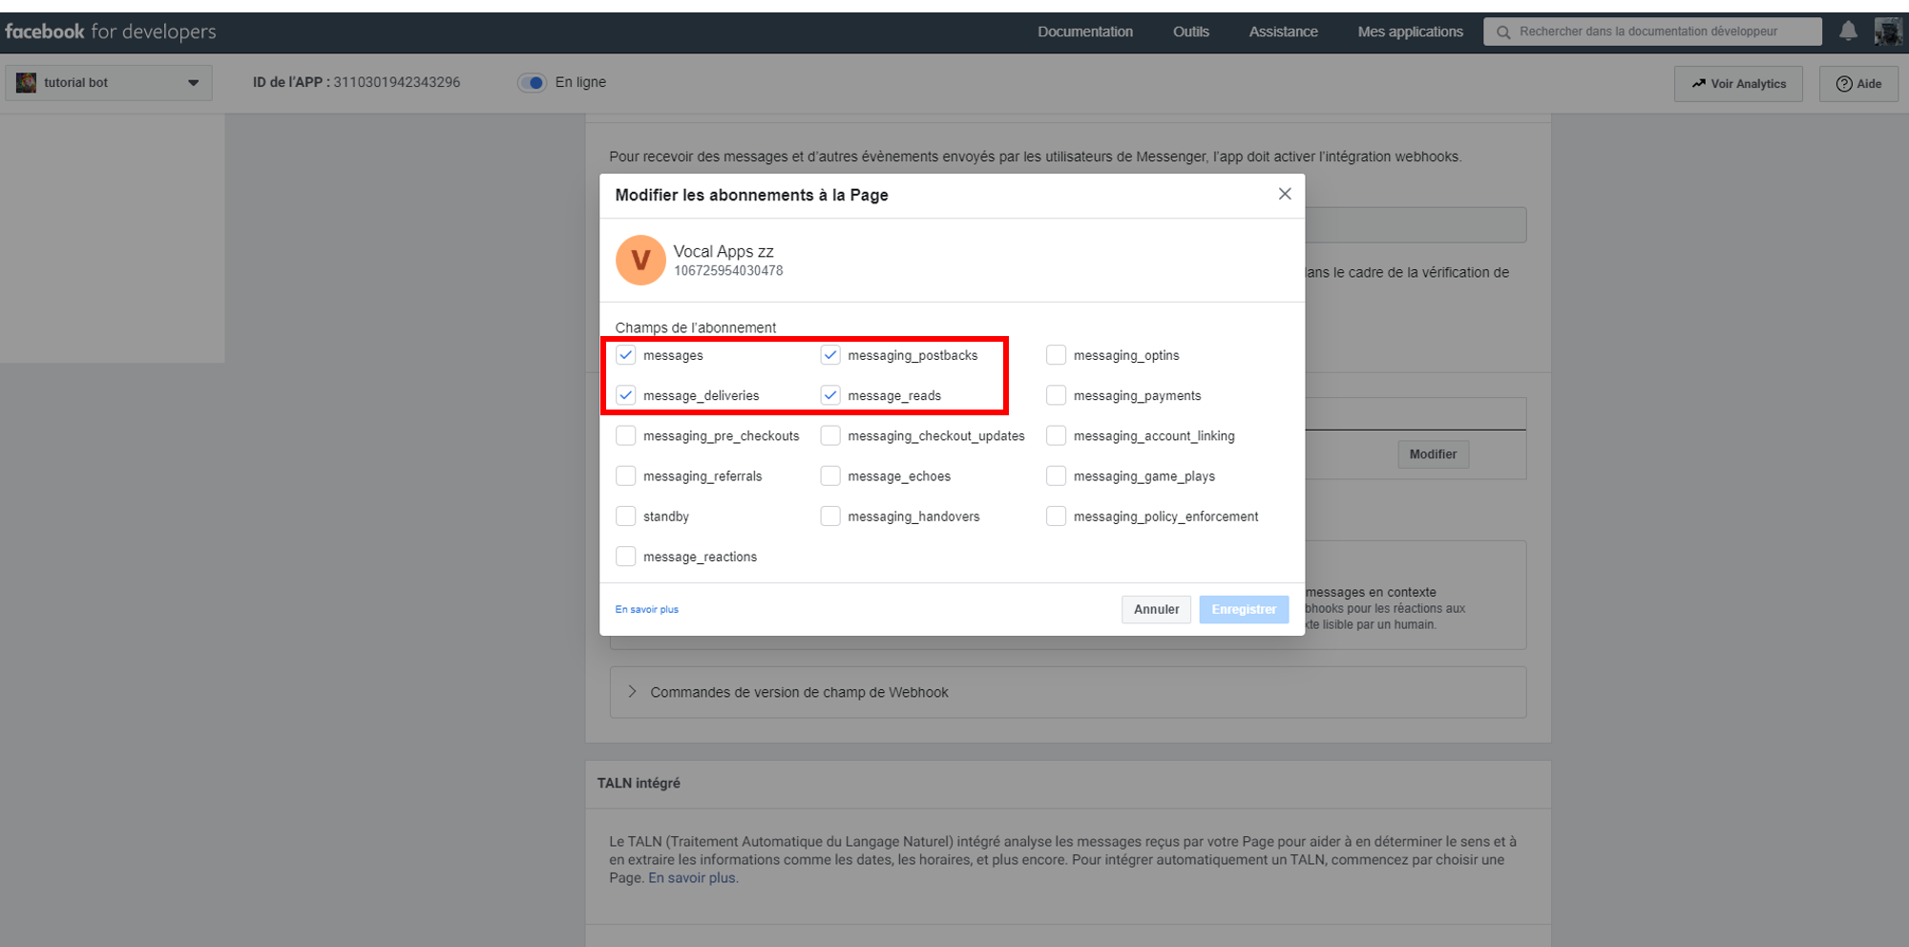Check message_reactions checkbox
Image resolution: width=1909 pixels, height=947 pixels.
pos(625,556)
